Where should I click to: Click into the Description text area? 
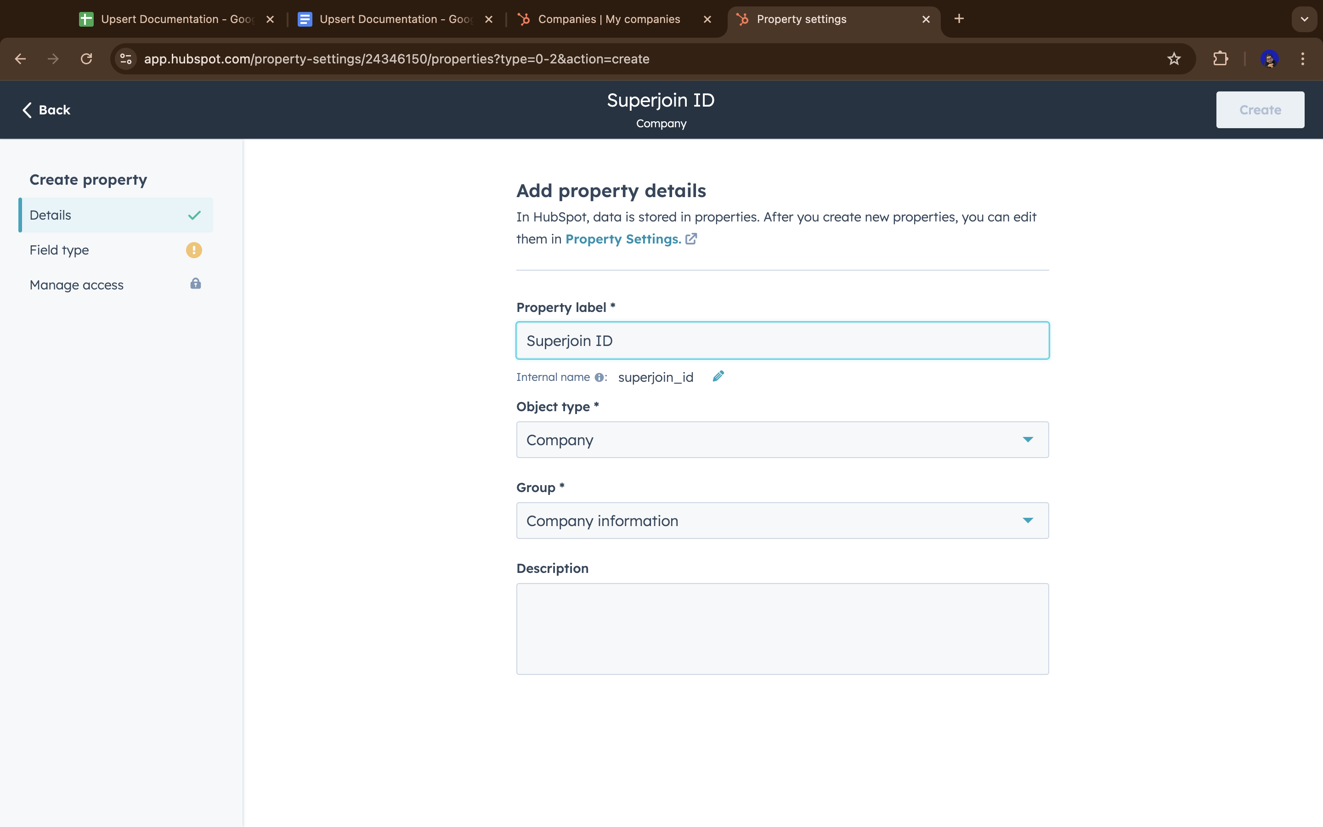[782, 629]
